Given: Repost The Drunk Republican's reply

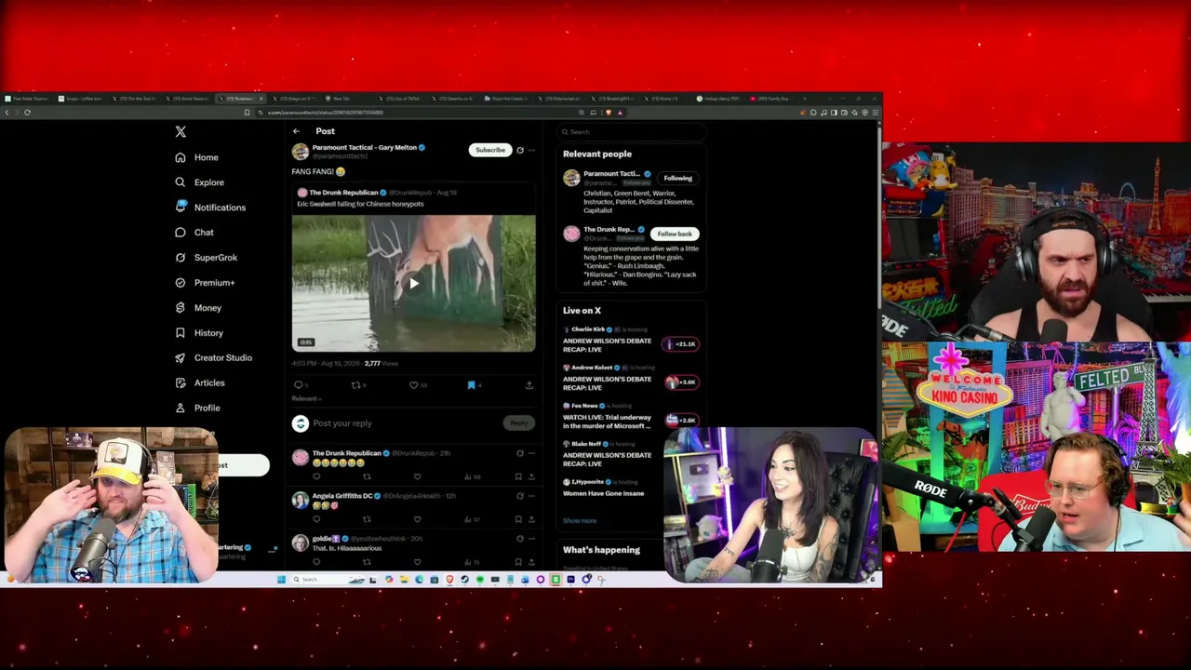Looking at the screenshot, I should pos(367,477).
